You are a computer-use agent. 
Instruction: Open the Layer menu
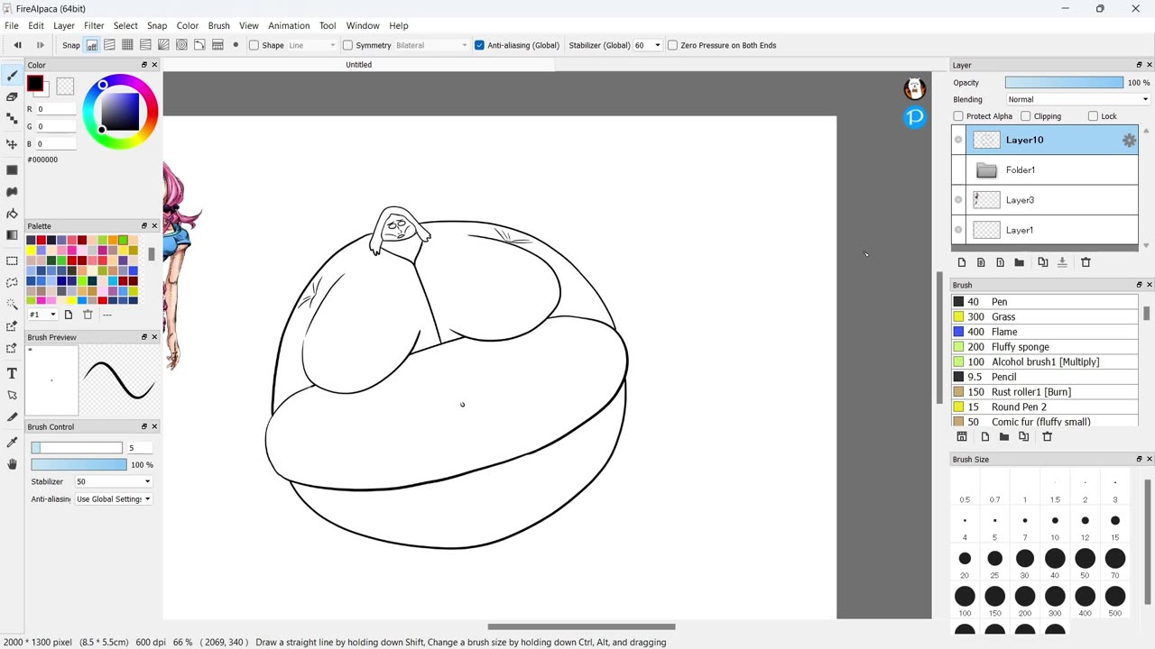tap(64, 25)
